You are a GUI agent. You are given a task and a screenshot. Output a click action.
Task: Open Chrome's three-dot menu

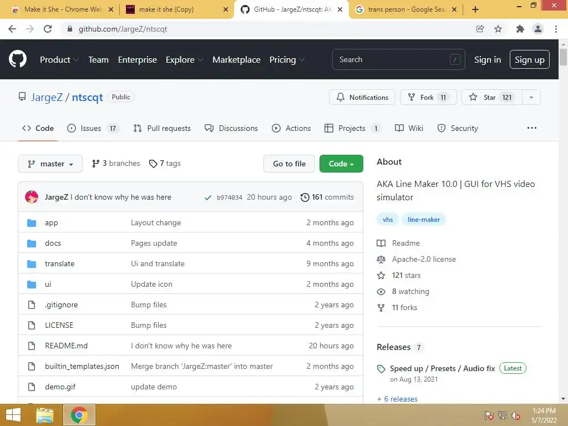(556, 29)
